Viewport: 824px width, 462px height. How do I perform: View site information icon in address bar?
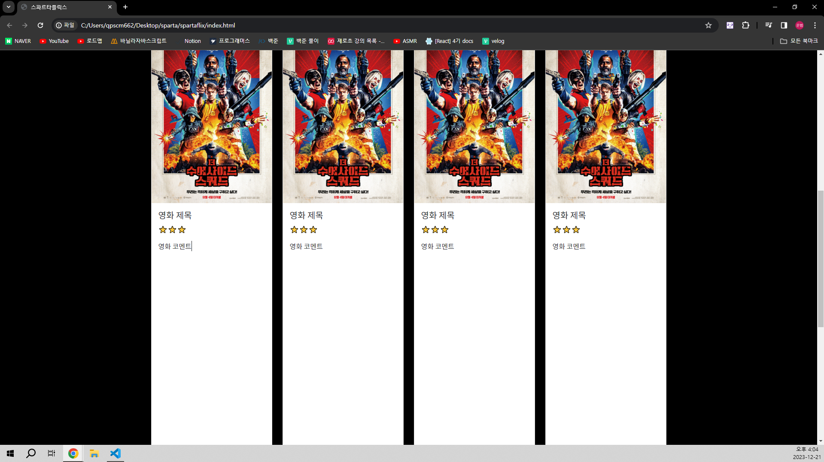point(65,25)
